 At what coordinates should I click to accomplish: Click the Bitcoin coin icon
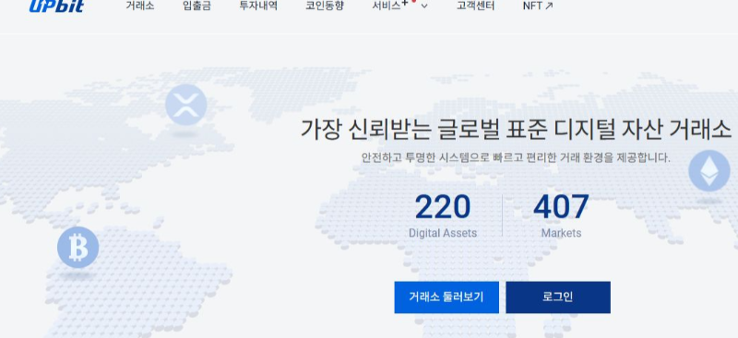[x=78, y=247]
